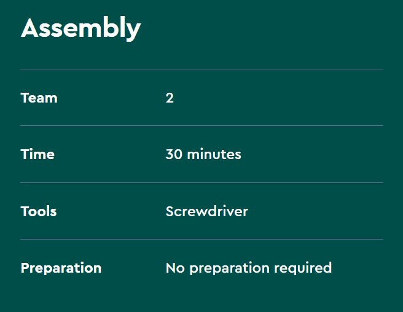
Task: Click the empty green area beside the Assembly heading
Action: coord(270,28)
